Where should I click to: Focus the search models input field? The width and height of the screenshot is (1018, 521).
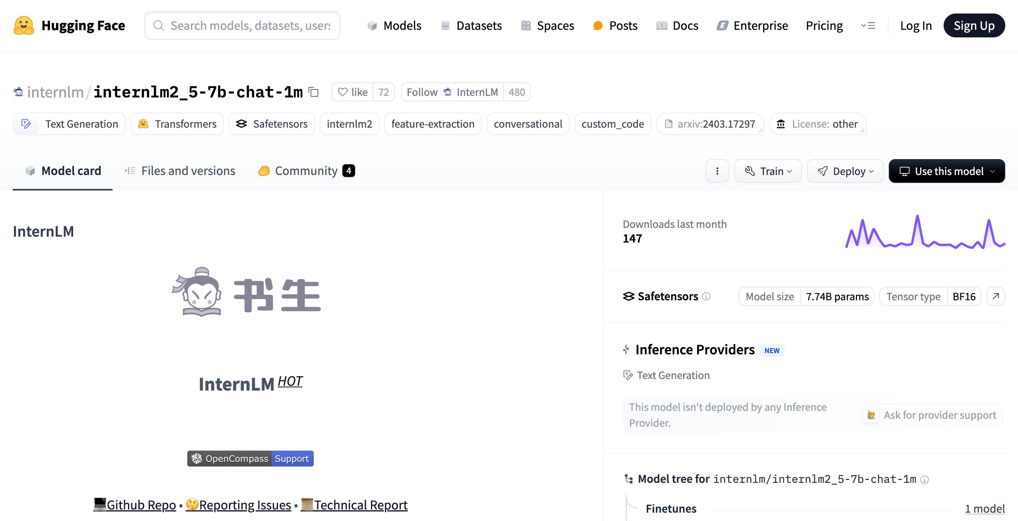coord(250,26)
